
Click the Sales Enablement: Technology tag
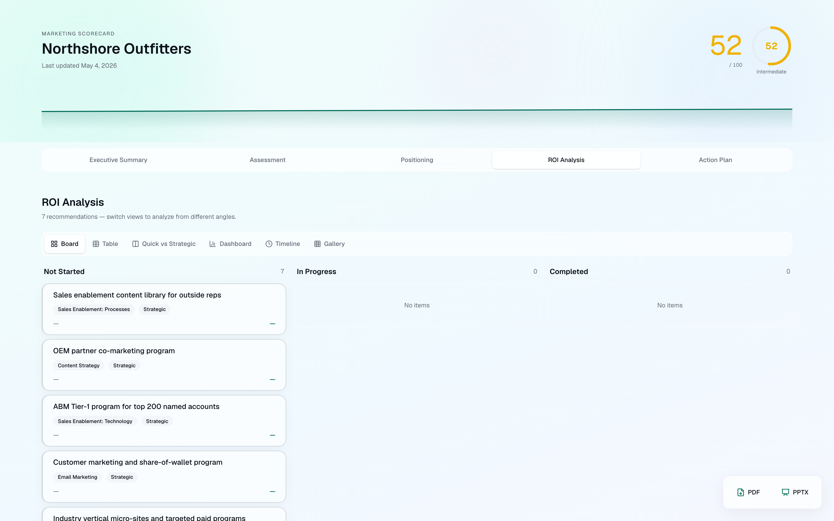tap(95, 421)
